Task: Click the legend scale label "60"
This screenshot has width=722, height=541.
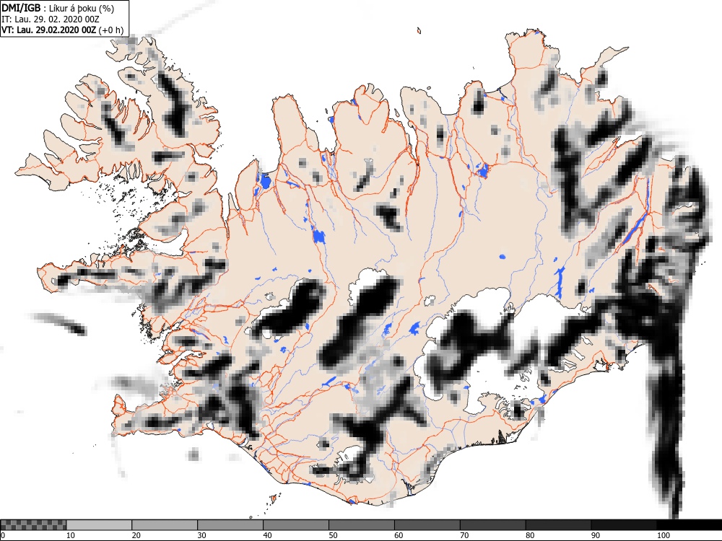Action: (399, 535)
